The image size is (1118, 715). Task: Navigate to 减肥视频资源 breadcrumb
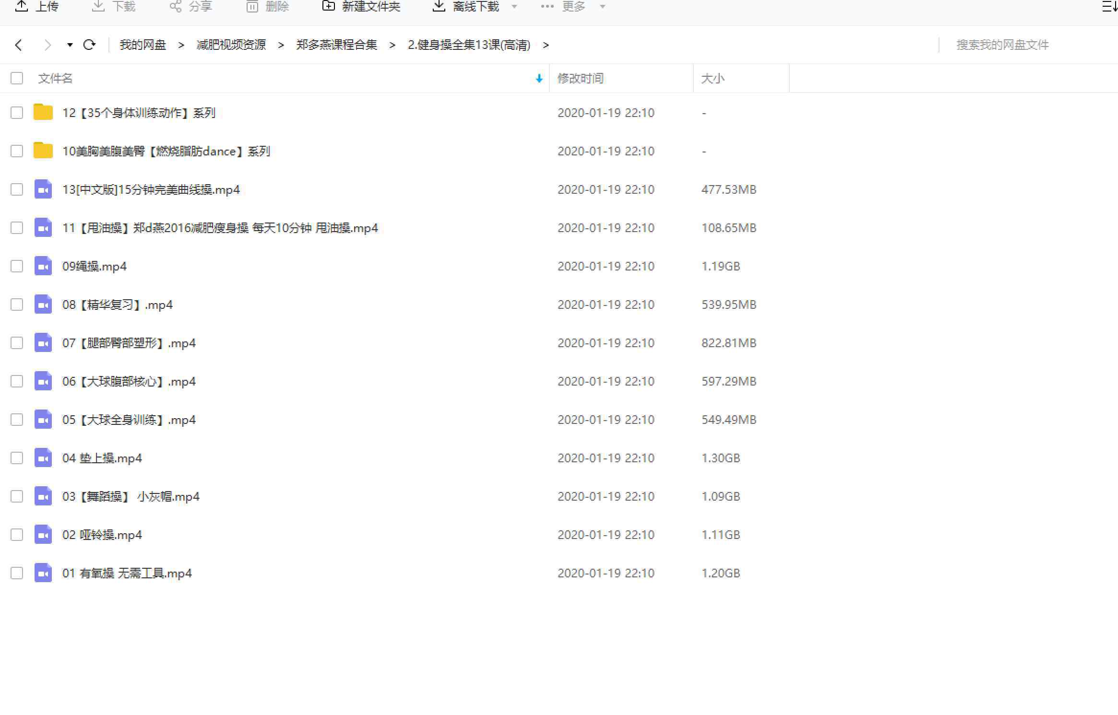tap(231, 45)
